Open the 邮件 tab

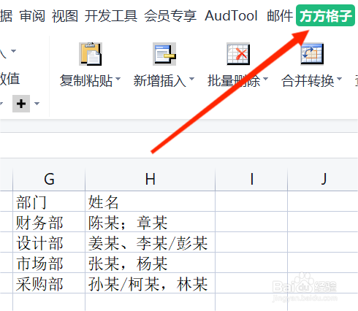click(280, 16)
